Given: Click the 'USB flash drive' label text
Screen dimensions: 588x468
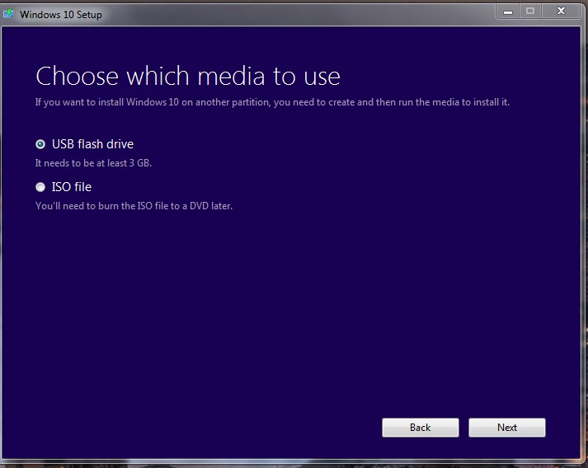Looking at the screenshot, I should 92,144.
